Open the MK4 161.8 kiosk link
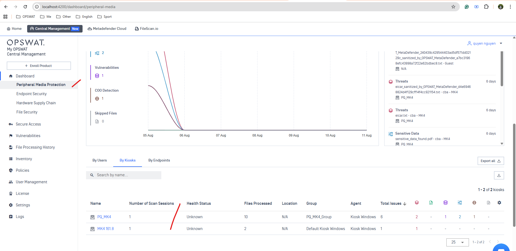The width and height of the screenshot is (516, 251). click(105, 229)
